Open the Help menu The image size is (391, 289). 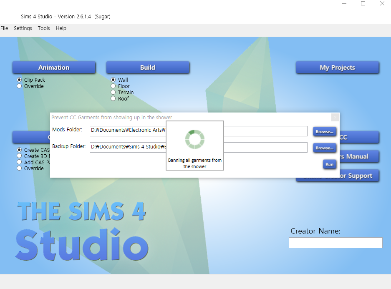tap(61, 28)
